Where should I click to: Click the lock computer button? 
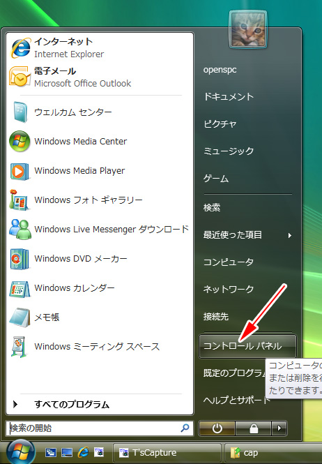click(254, 428)
